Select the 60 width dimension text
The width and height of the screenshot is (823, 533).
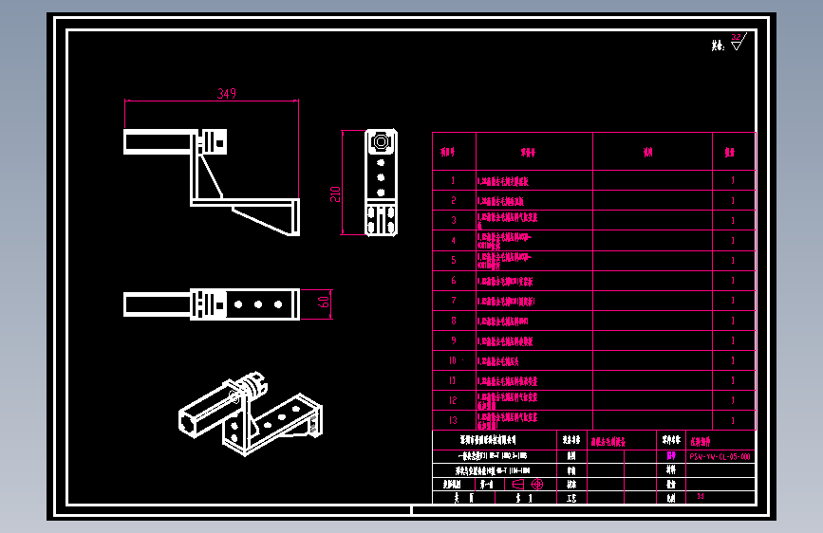[324, 303]
